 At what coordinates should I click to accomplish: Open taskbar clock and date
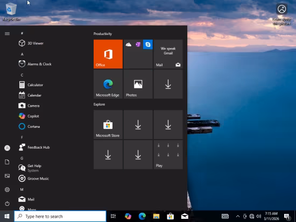271,216
